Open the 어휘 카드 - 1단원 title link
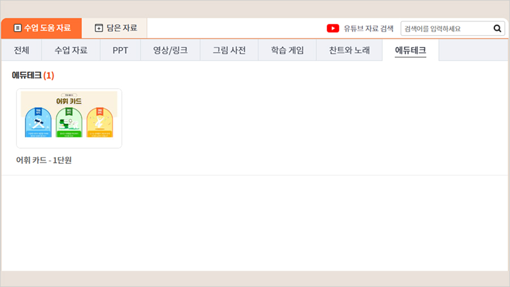 [x=44, y=160]
